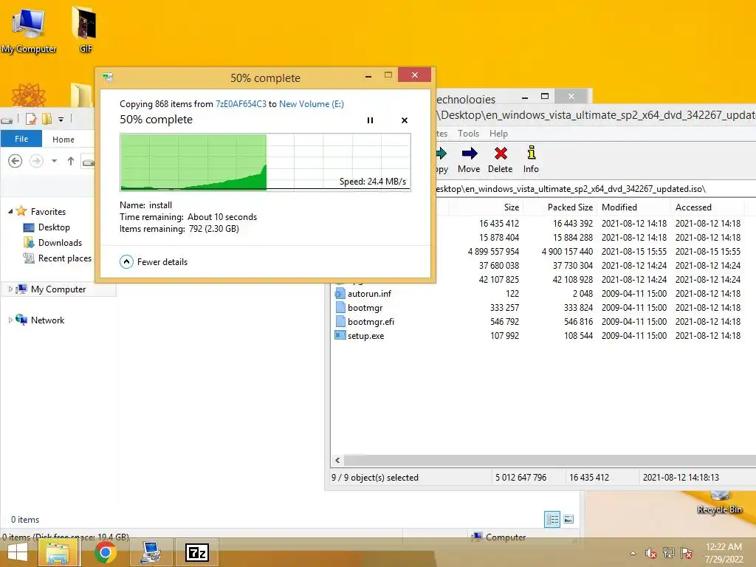The height and width of the screenshot is (567, 756).
Task: Switch Explorer to details view
Action: click(552, 519)
